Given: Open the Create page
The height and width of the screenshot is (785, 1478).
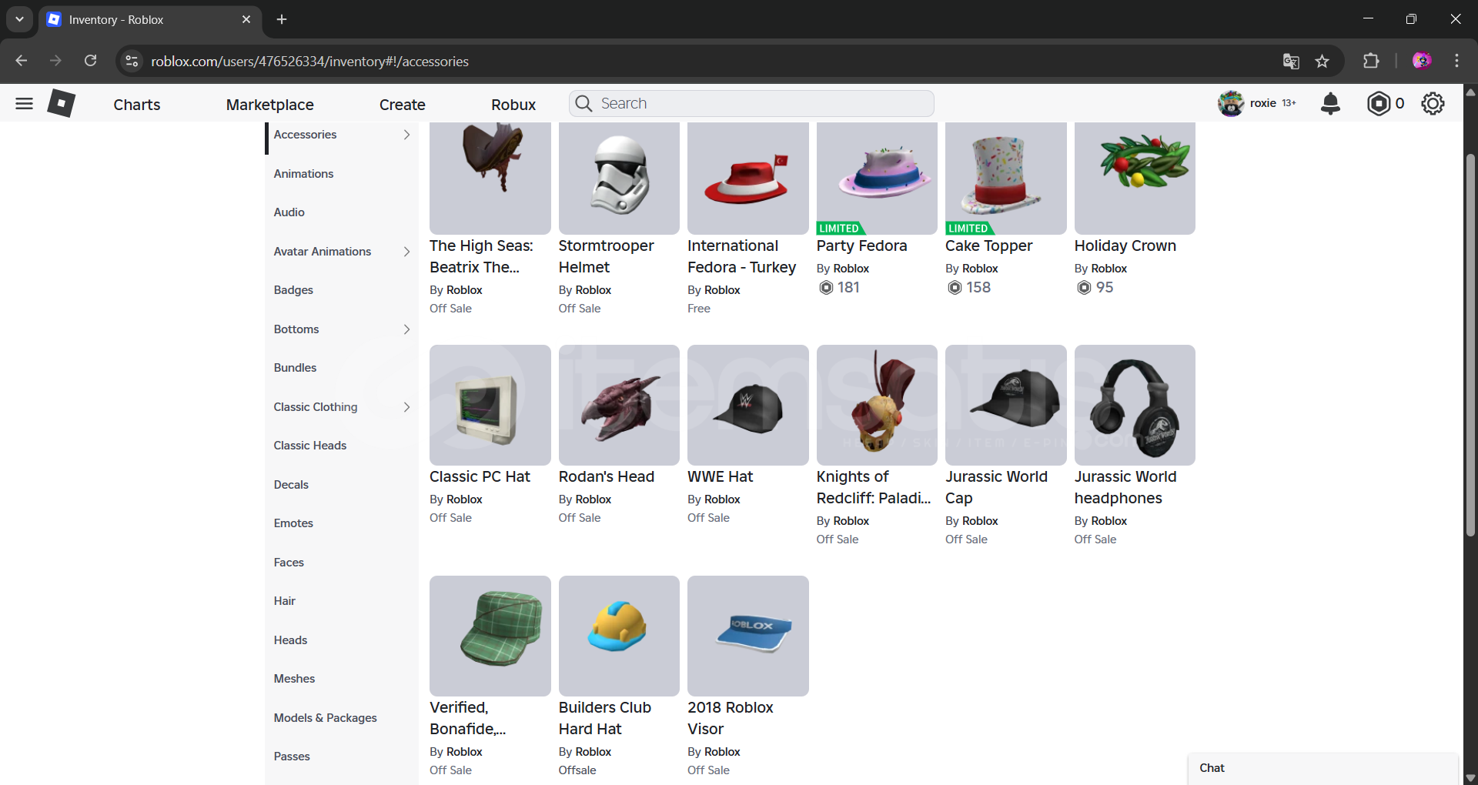Looking at the screenshot, I should [x=402, y=105].
